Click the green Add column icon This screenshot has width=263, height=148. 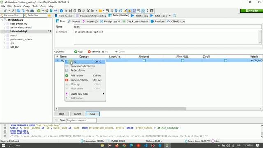(76, 51)
